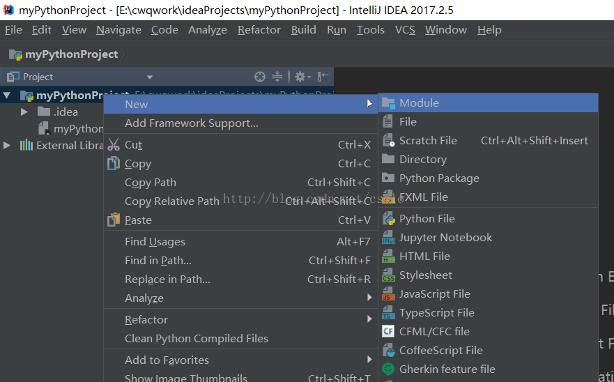Expand the .idea folder
The height and width of the screenshot is (382, 614).
[24, 112]
